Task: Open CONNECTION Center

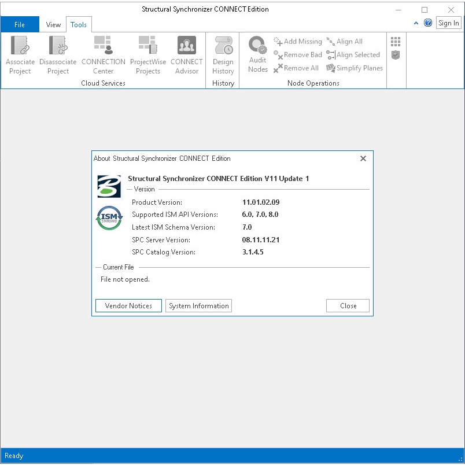Action: [103, 46]
